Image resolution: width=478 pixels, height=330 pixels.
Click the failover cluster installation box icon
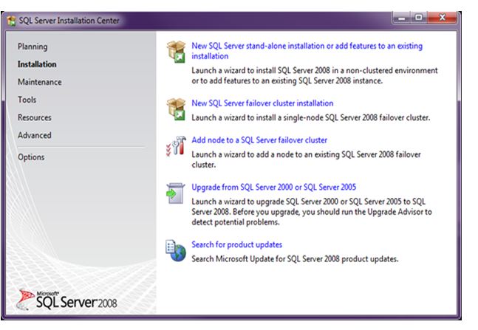click(176, 109)
